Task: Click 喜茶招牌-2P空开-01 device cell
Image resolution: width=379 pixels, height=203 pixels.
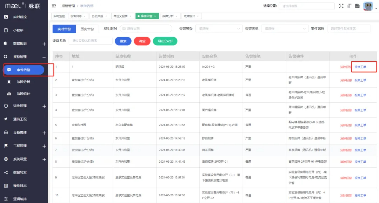Action: click(x=215, y=162)
